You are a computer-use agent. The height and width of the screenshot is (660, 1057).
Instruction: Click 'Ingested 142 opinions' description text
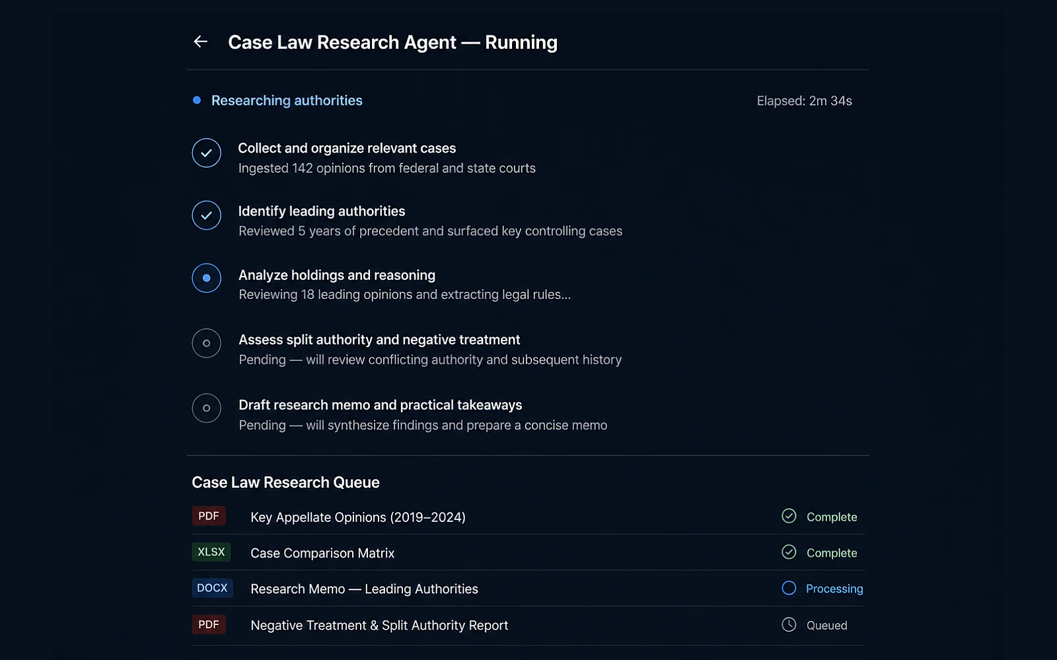click(386, 168)
